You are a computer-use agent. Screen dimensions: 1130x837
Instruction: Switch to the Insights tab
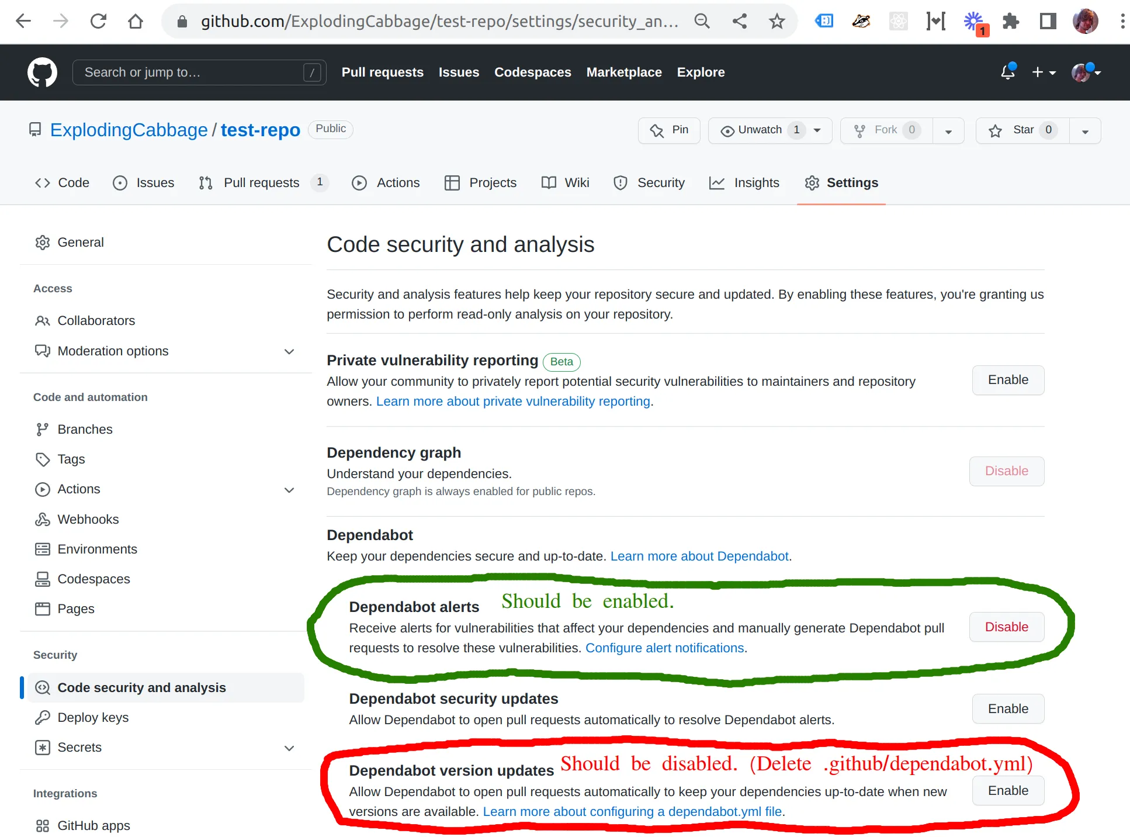(744, 183)
